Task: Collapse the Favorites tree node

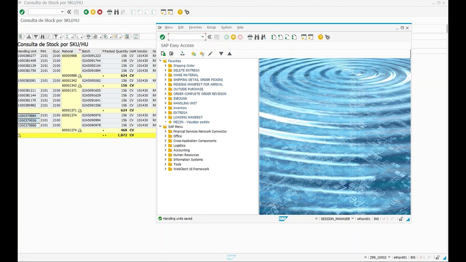Action: 160,61
